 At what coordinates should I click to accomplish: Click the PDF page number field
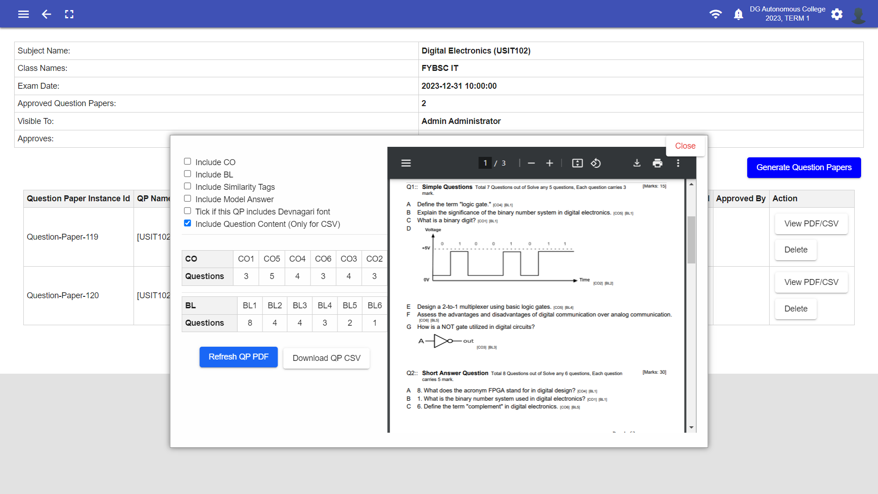click(485, 163)
